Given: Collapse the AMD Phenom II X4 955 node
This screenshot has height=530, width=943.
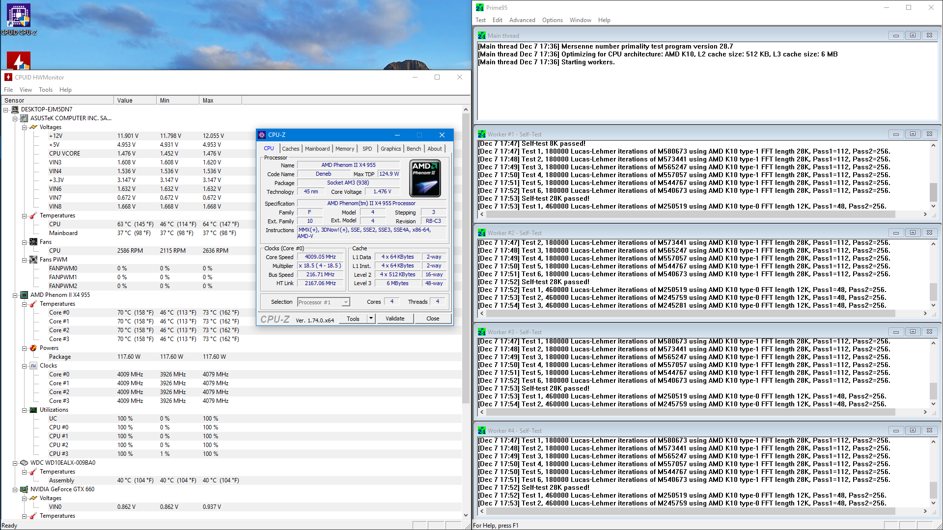Looking at the screenshot, I should pyautogui.click(x=15, y=295).
